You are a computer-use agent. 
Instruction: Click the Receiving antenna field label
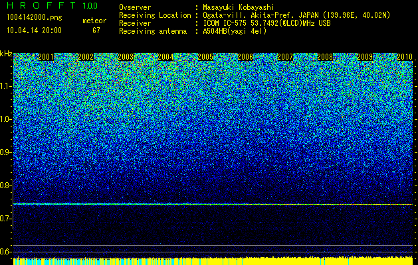tap(153, 31)
